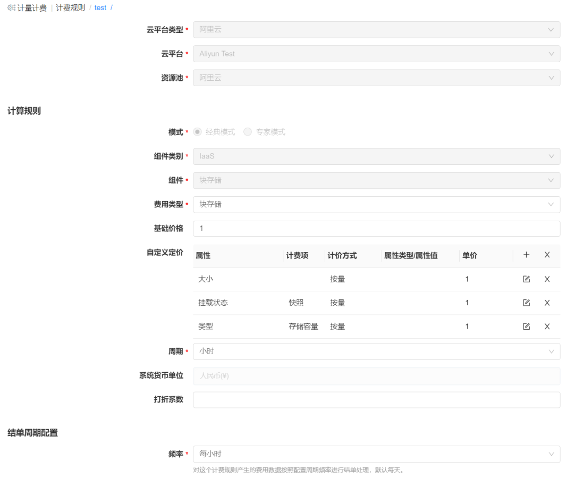Open the 费用类型 dropdown showing 块存储
Screen dimensions: 574x486
376,204
